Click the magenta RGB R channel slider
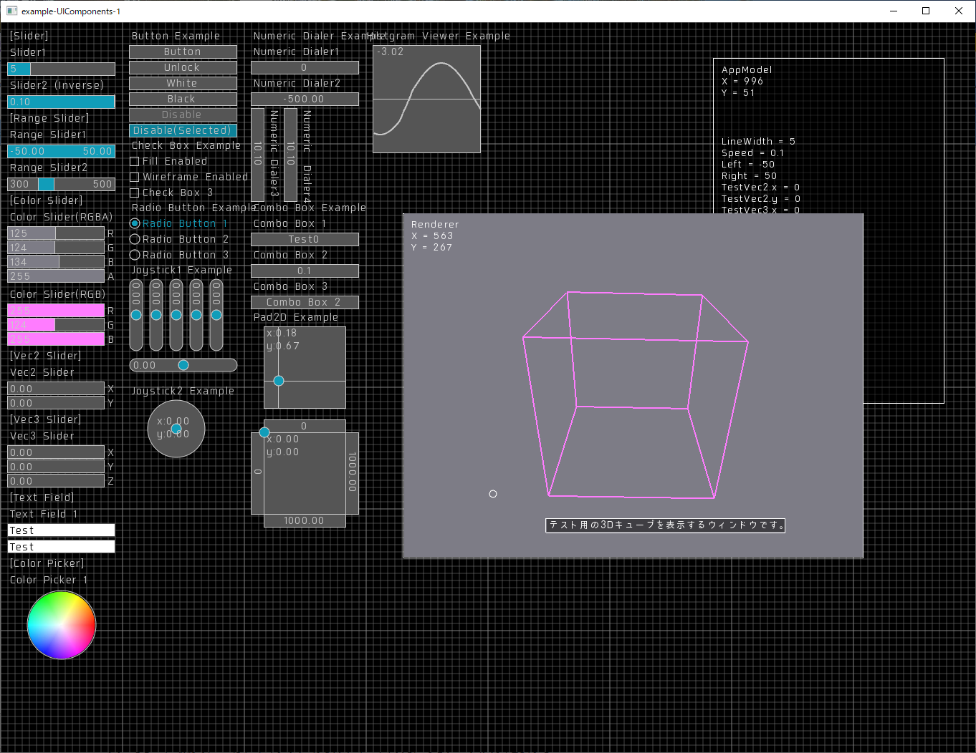The width and height of the screenshot is (976, 753). tap(56, 311)
